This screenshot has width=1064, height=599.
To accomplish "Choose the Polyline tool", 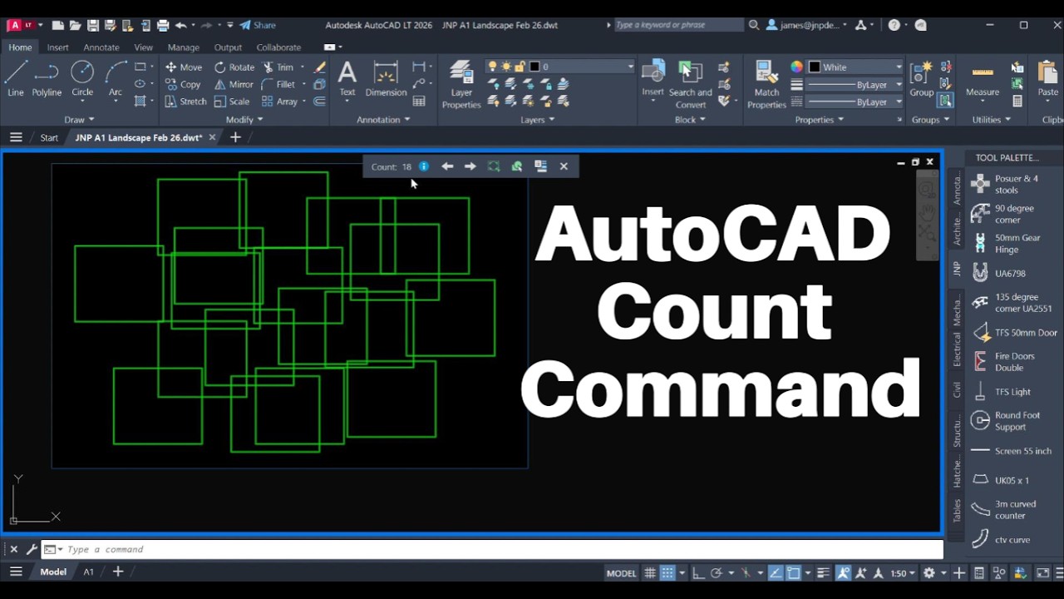I will (x=47, y=79).
